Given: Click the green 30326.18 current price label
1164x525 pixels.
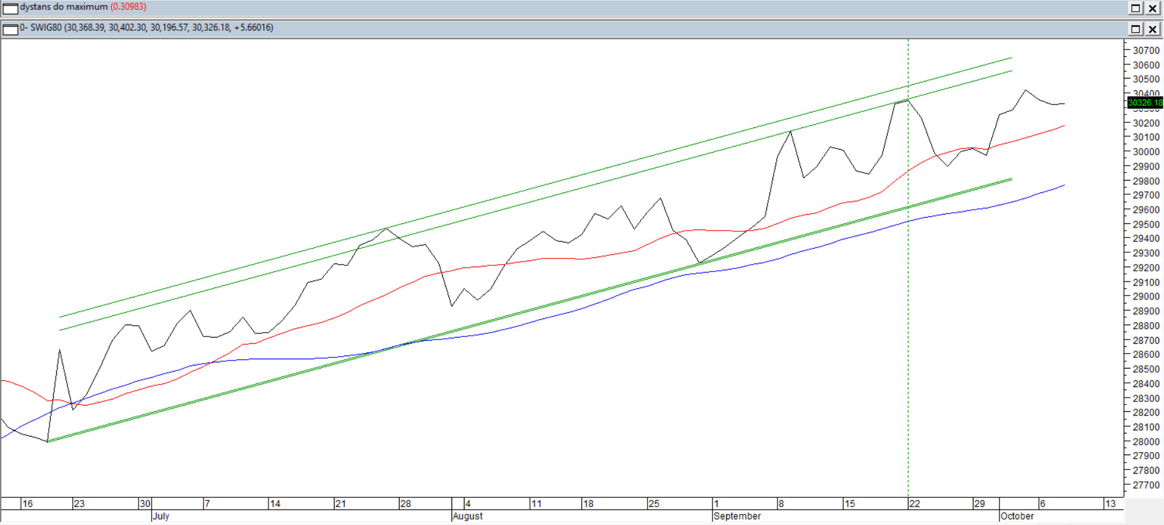Looking at the screenshot, I should tap(1145, 103).
